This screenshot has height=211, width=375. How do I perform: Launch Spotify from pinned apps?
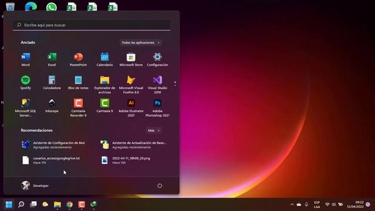pyautogui.click(x=26, y=83)
